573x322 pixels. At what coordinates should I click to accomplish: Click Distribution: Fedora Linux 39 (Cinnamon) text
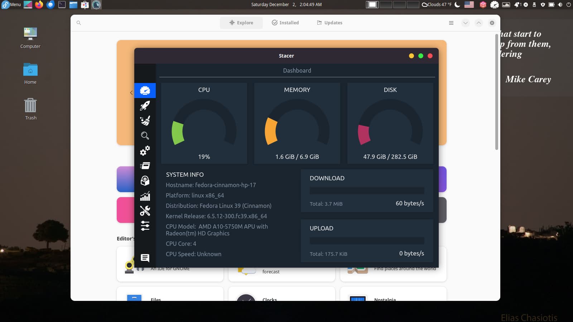click(x=218, y=206)
